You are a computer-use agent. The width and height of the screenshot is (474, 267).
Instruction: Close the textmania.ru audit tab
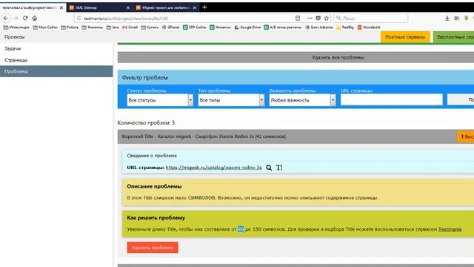pos(61,7)
